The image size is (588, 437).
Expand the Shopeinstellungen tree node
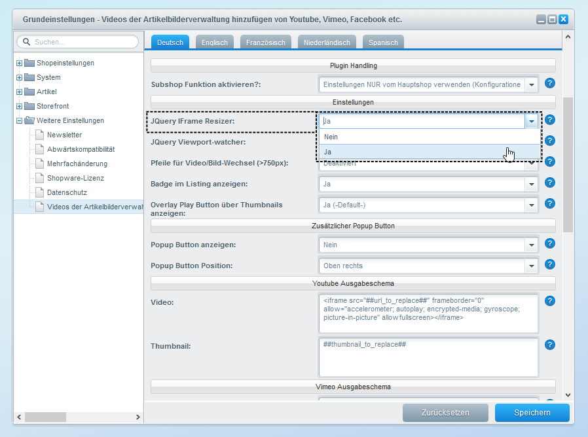pos(19,63)
